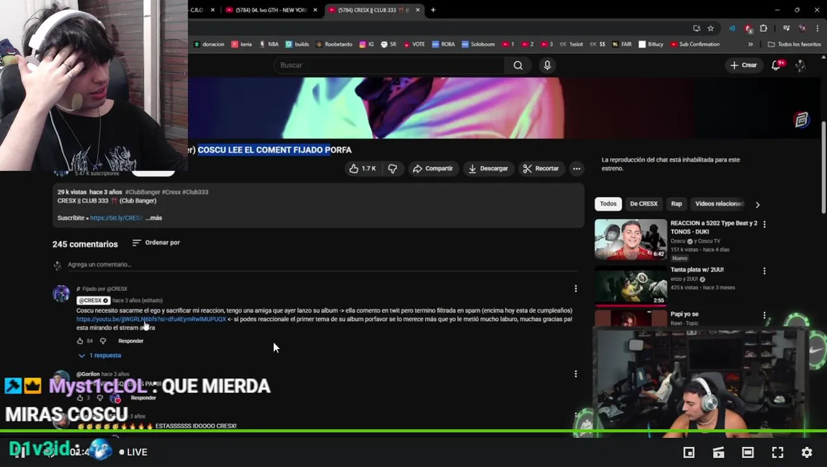Open stream player settings gear
Image resolution: width=827 pixels, height=467 pixels.
pos(807,453)
